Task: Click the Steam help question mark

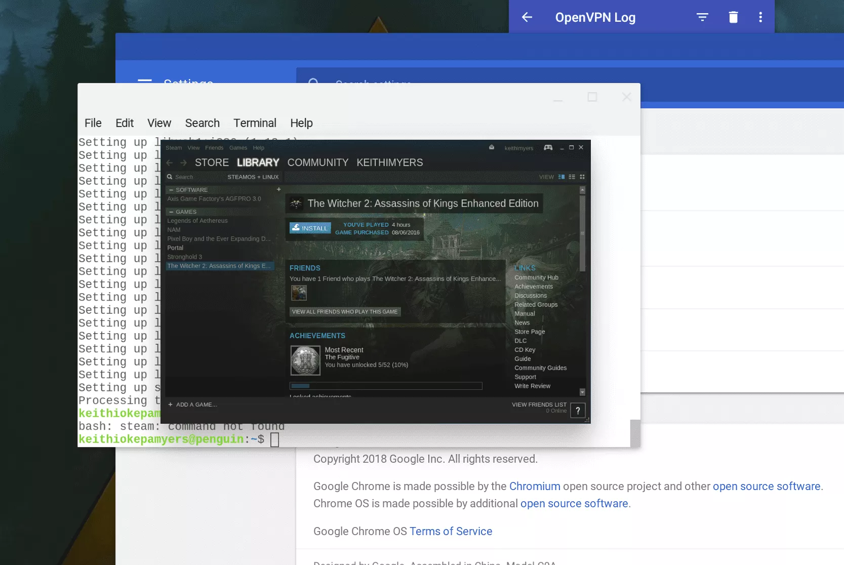Action: tap(578, 411)
